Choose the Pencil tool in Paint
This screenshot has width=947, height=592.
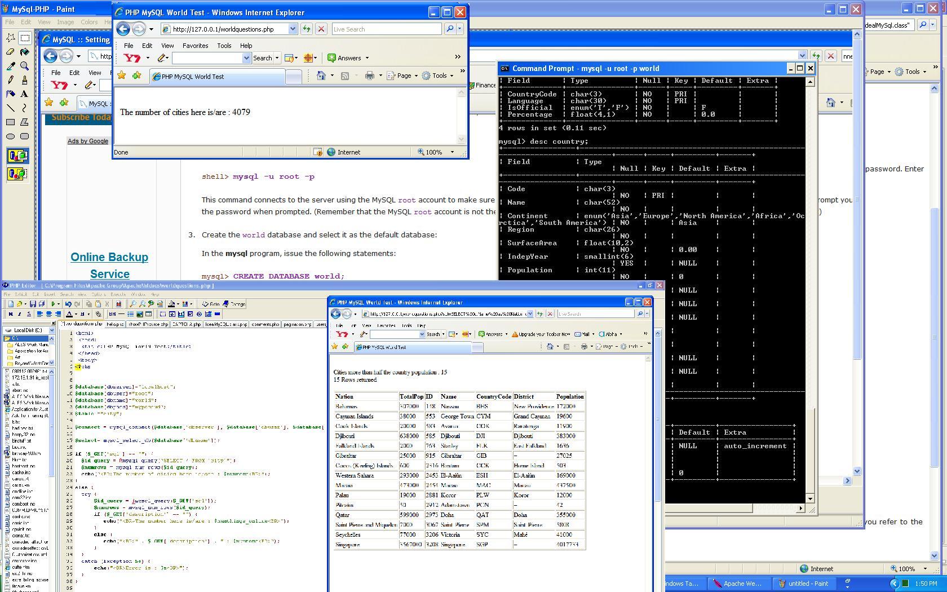pyautogui.click(x=11, y=80)
